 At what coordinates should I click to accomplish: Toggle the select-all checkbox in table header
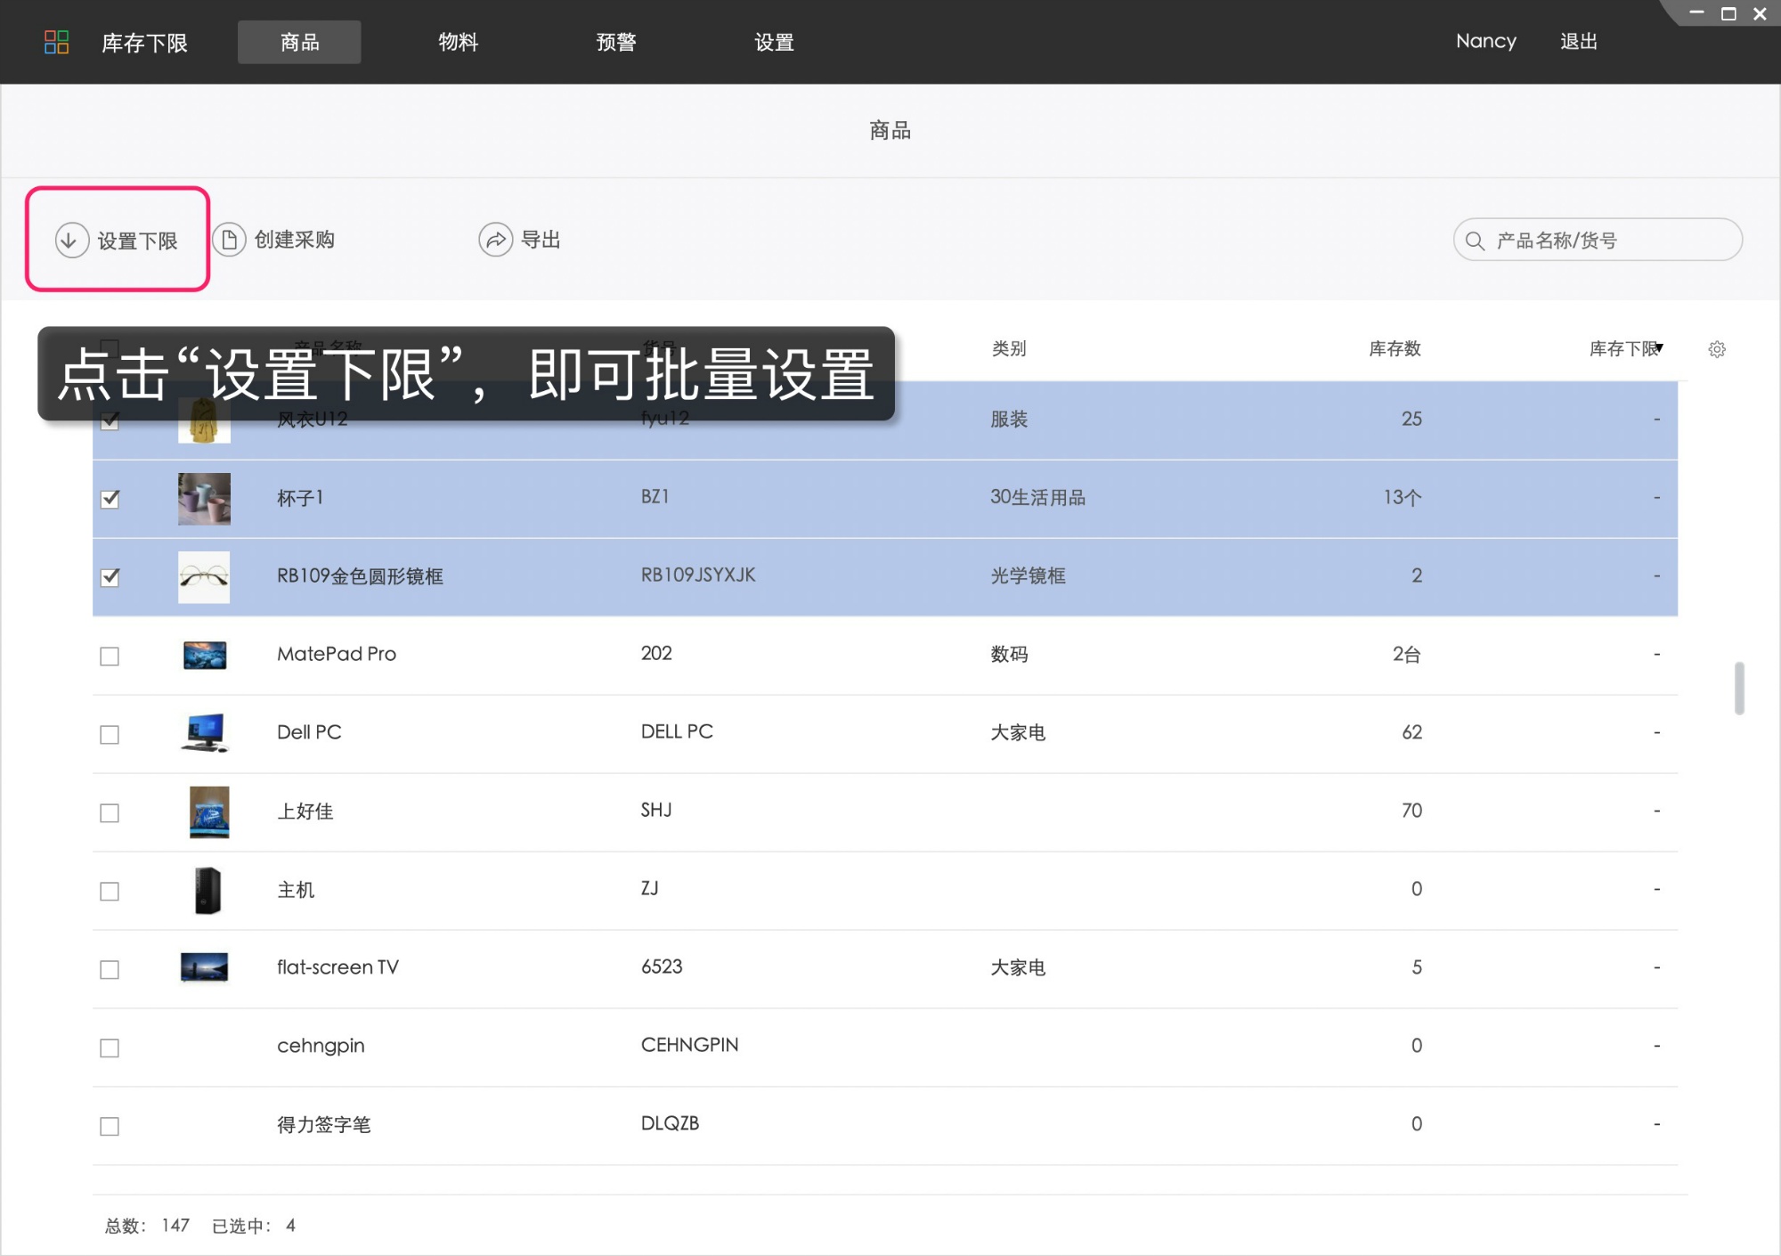[110, 347]
